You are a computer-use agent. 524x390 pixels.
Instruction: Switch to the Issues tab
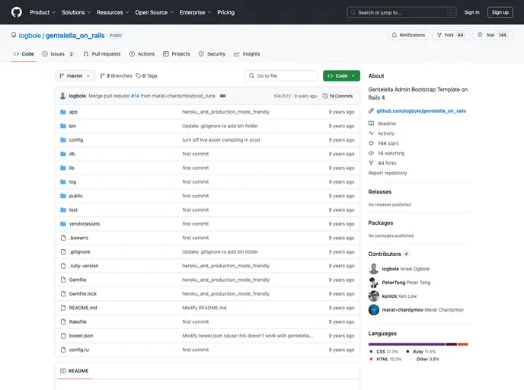[58, 54]
